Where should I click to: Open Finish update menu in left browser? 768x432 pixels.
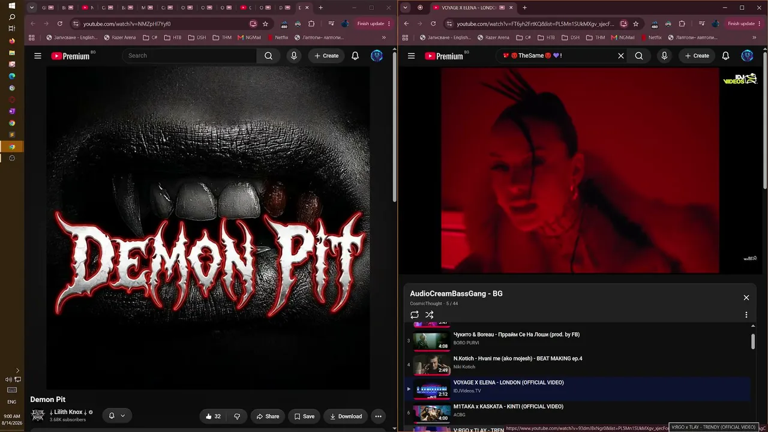(x=374, y=24)
